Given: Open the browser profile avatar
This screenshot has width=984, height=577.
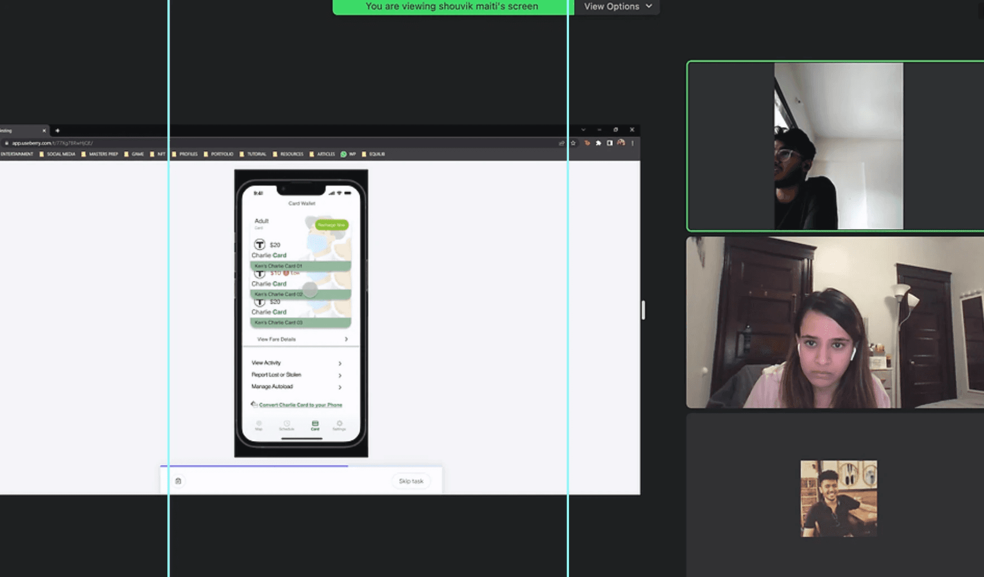Looking at the screenshot, I should coord(621,143).
